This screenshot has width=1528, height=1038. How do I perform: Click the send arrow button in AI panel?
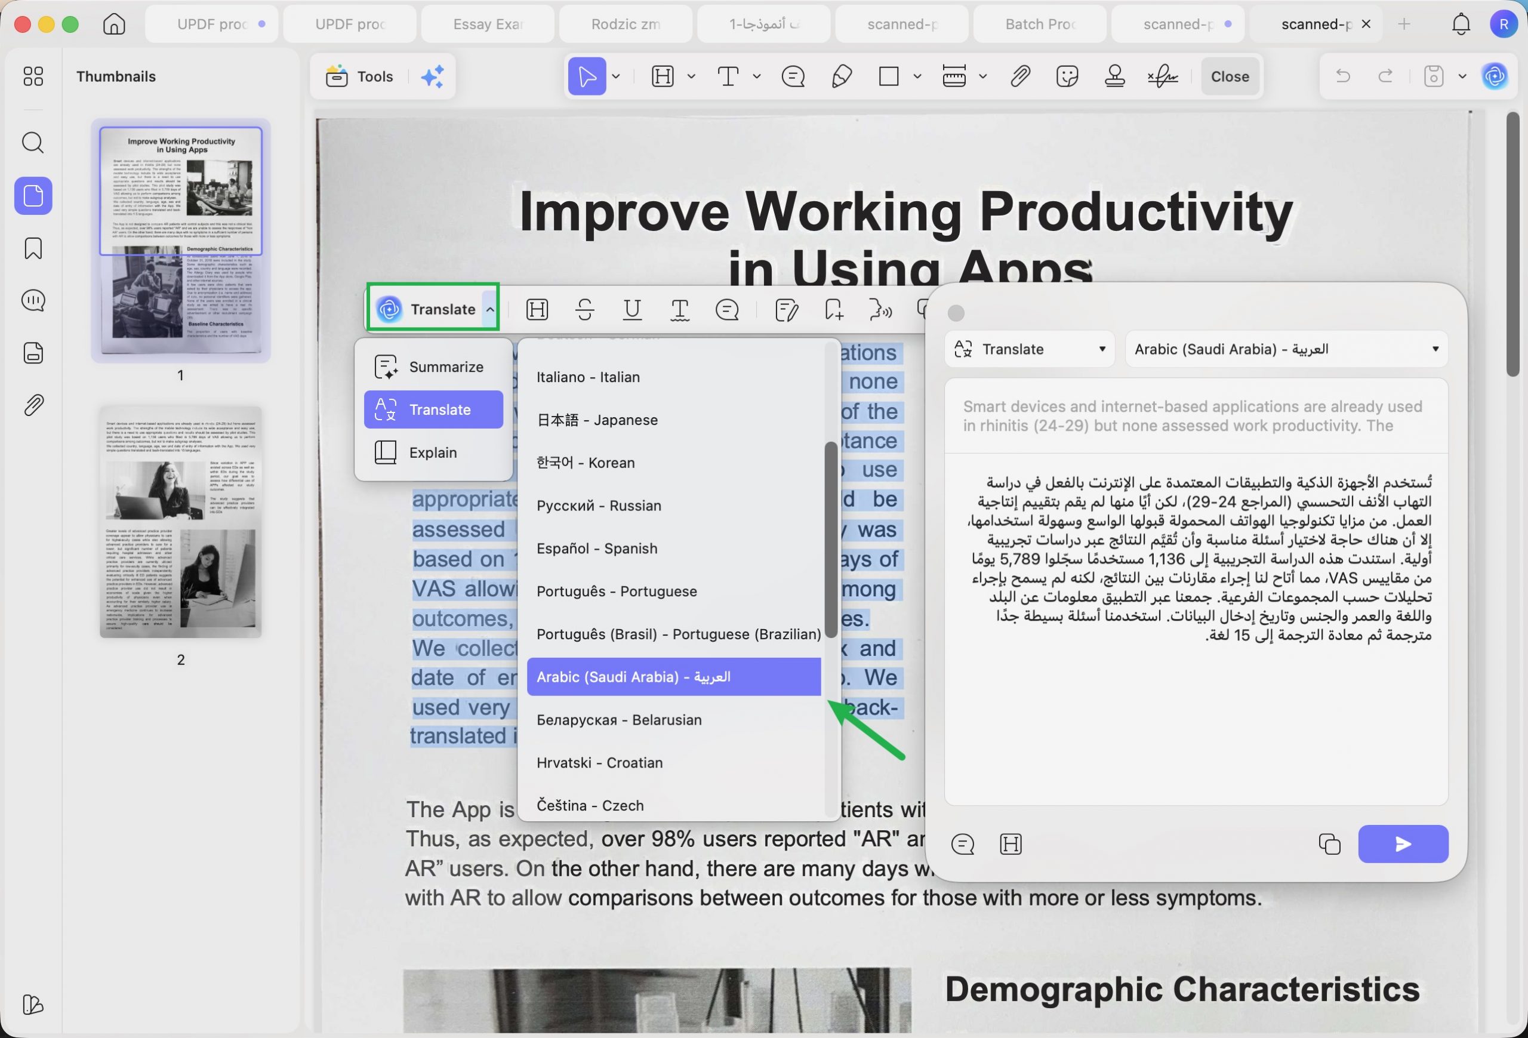tap(1403, 844)
